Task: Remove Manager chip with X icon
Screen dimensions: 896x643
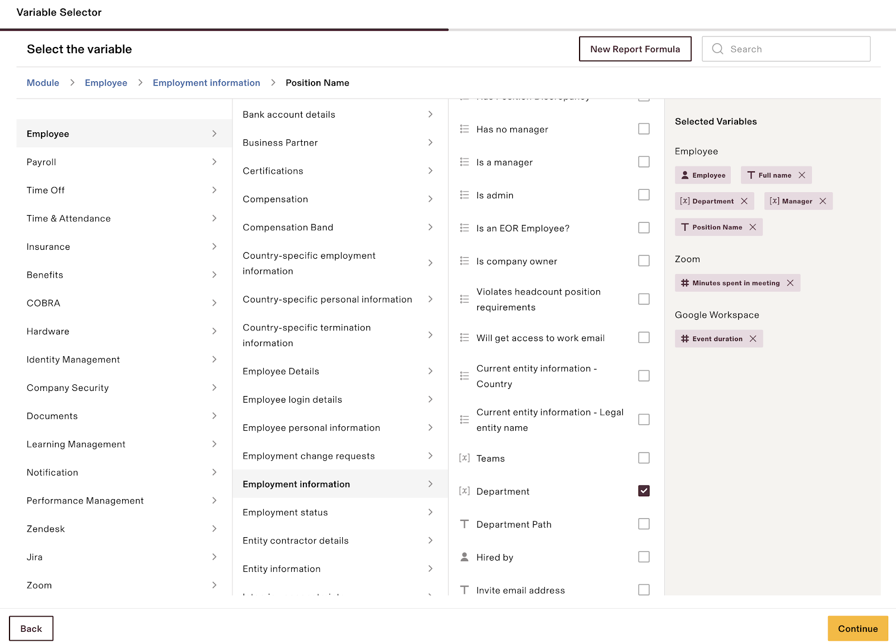Action: 823,201
